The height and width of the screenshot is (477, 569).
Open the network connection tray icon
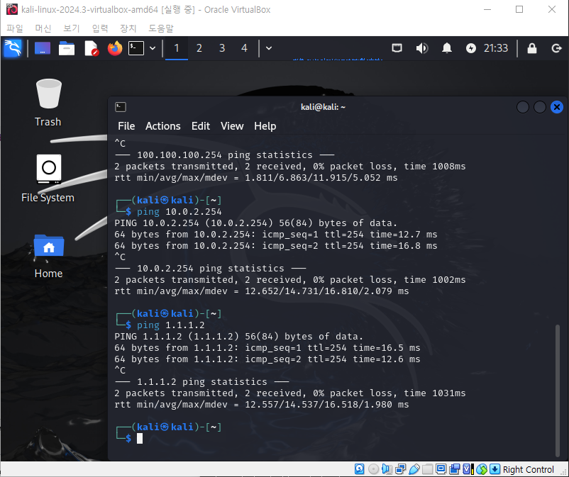pyautogui.click(x=397, y=48)
